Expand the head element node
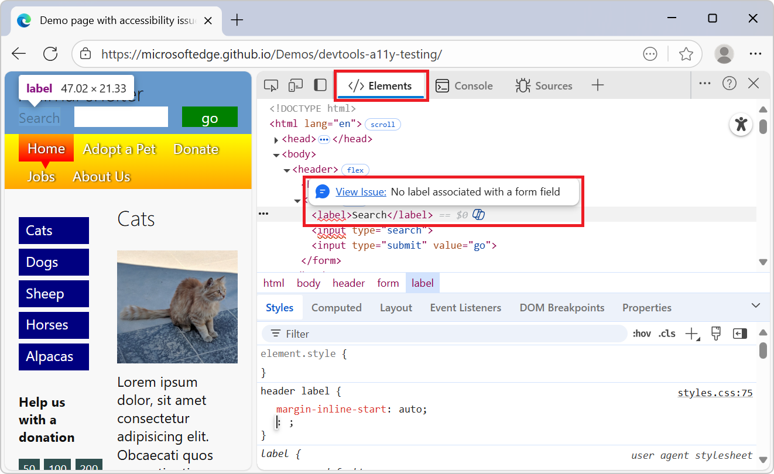This screenshot has height=474, width=774. click(276, 140)
